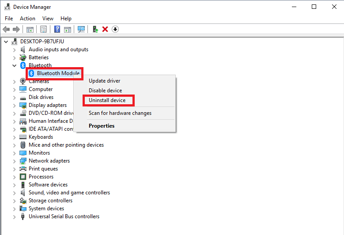
Task: Select the Bluetooth Module tree entry
Action: tap(58, 73)
